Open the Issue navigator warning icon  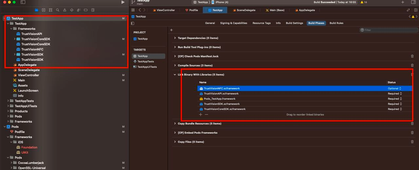(64, 10)
